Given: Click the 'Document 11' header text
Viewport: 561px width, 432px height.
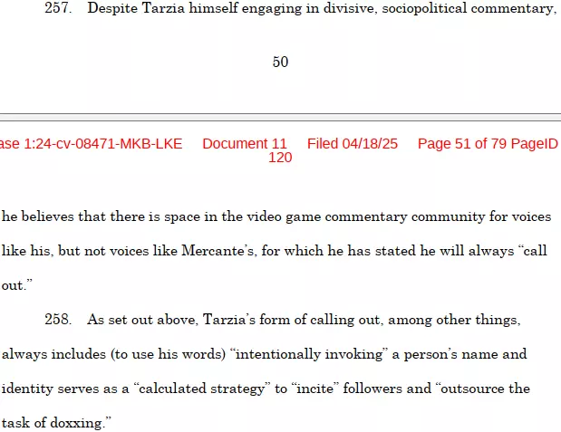Looking at the screenshot, I should 245,144.
